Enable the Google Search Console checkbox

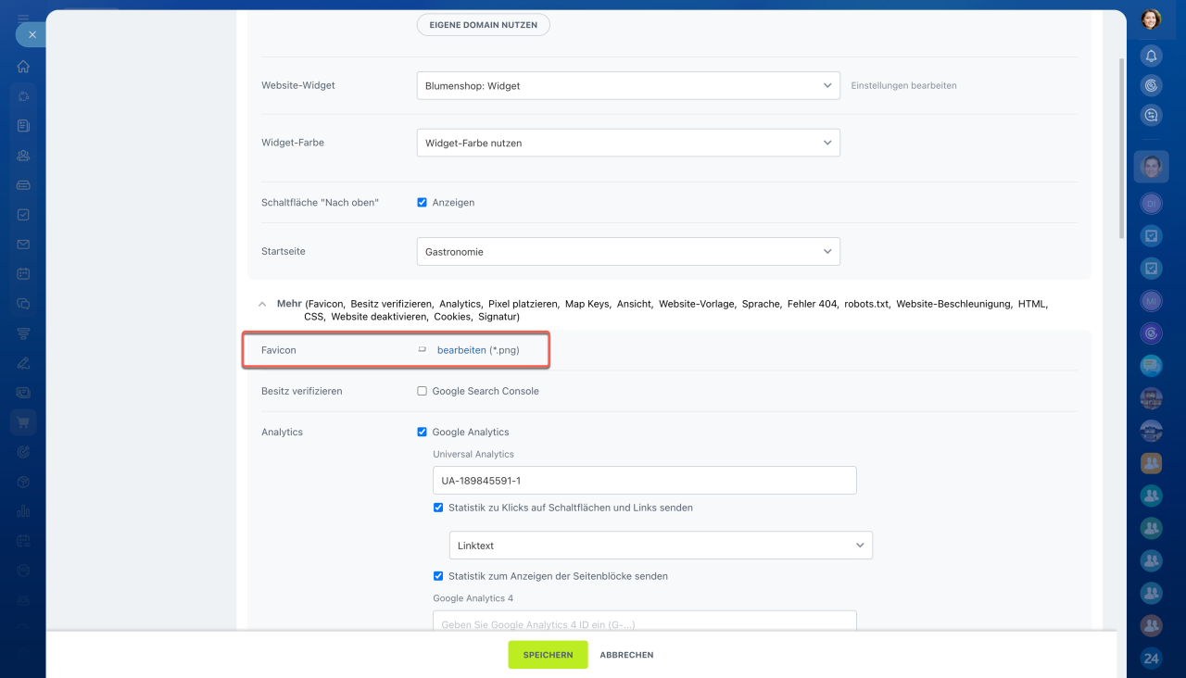(423, 391)
